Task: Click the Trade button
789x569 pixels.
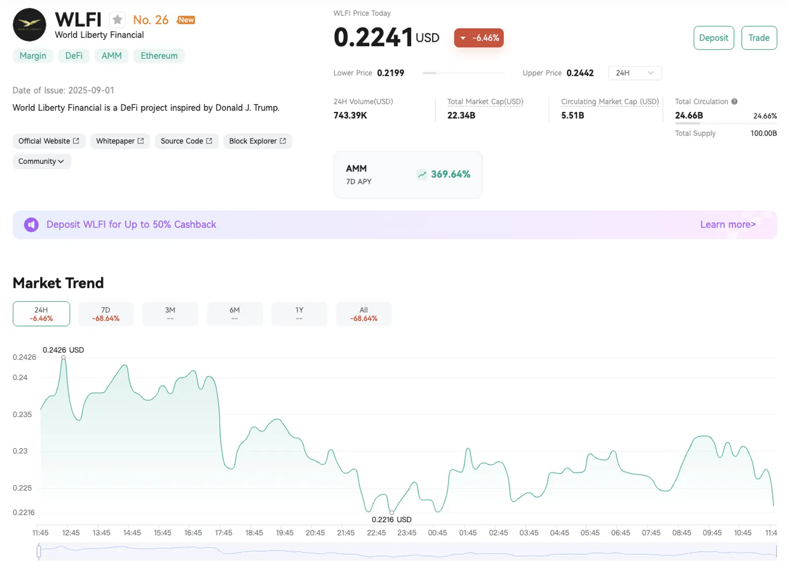Action: point(759,38)
